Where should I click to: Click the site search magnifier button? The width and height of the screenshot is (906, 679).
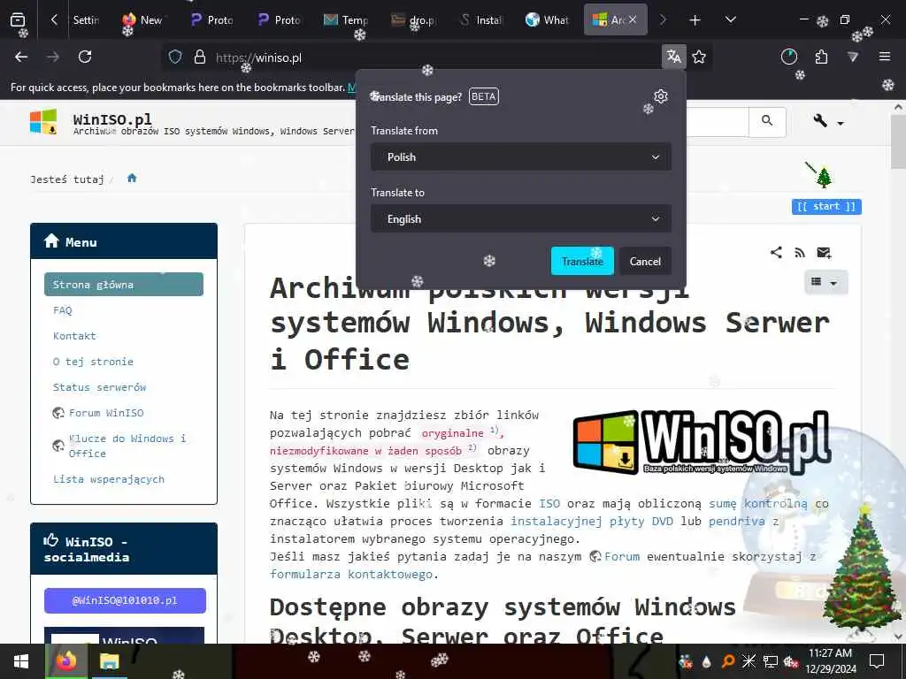767,120
